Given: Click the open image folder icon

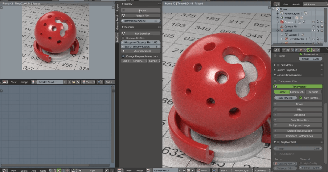Looking at the screenshot, I should pyautogui.click(x=74, y=82).
